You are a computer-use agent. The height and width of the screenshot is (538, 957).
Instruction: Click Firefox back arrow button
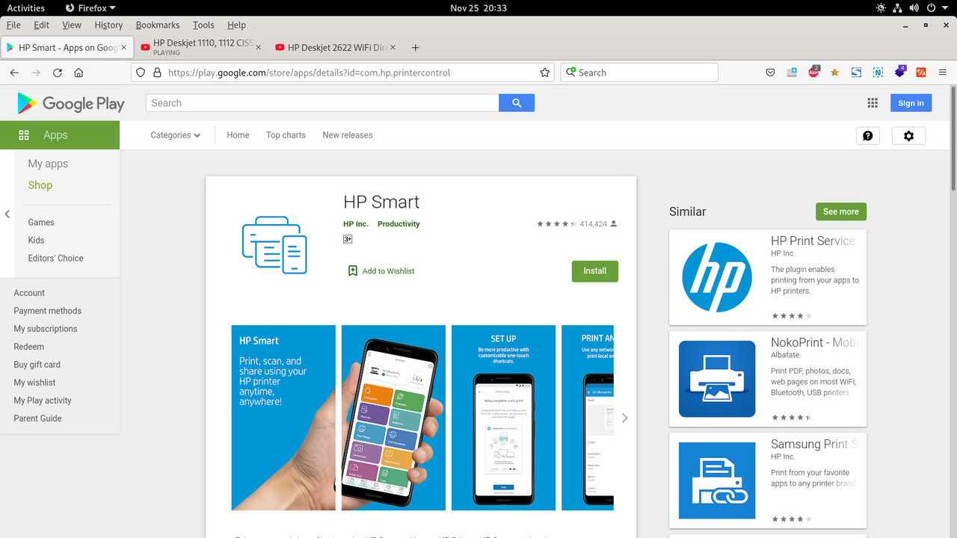coord(14,72)
